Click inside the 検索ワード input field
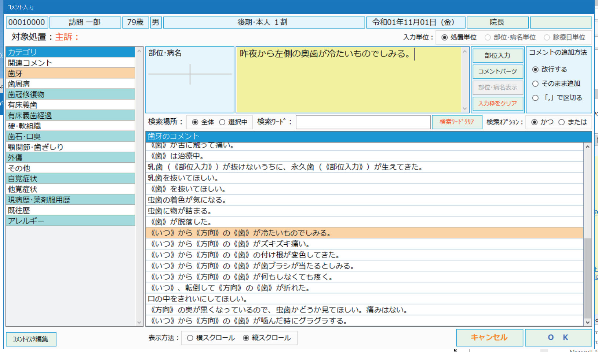 point(362,122)
